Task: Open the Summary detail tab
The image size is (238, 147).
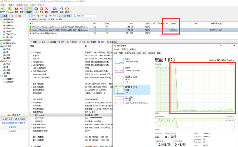Action: click(x=33, y=42)
